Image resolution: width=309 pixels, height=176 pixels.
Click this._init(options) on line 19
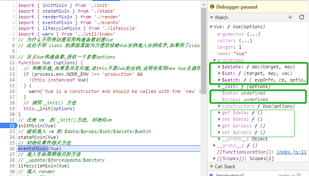pyautogui.click(x=49, y=108)
